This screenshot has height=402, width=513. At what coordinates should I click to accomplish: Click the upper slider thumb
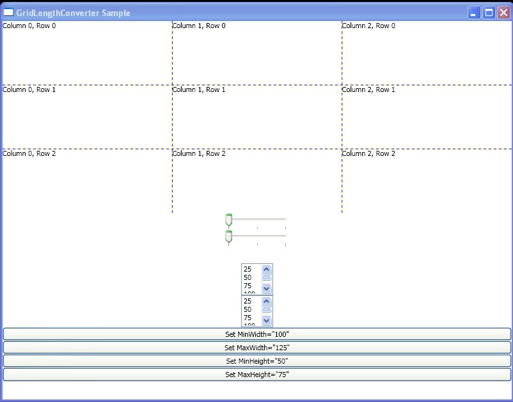click(x=229, y=220)
